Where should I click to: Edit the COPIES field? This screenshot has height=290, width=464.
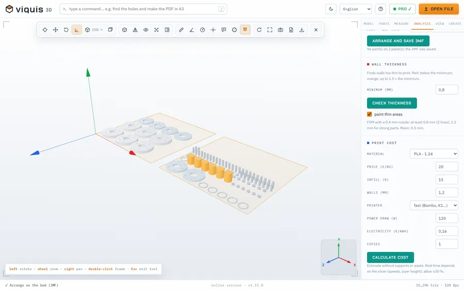pyautogui.click(x=447, y=244)
